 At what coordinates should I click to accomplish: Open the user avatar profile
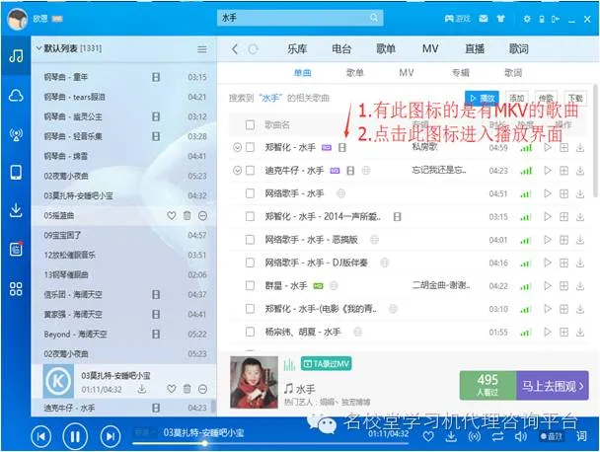tap(17, 19)
